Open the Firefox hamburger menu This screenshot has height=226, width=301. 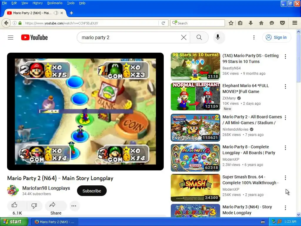click(x=295, y=23)
